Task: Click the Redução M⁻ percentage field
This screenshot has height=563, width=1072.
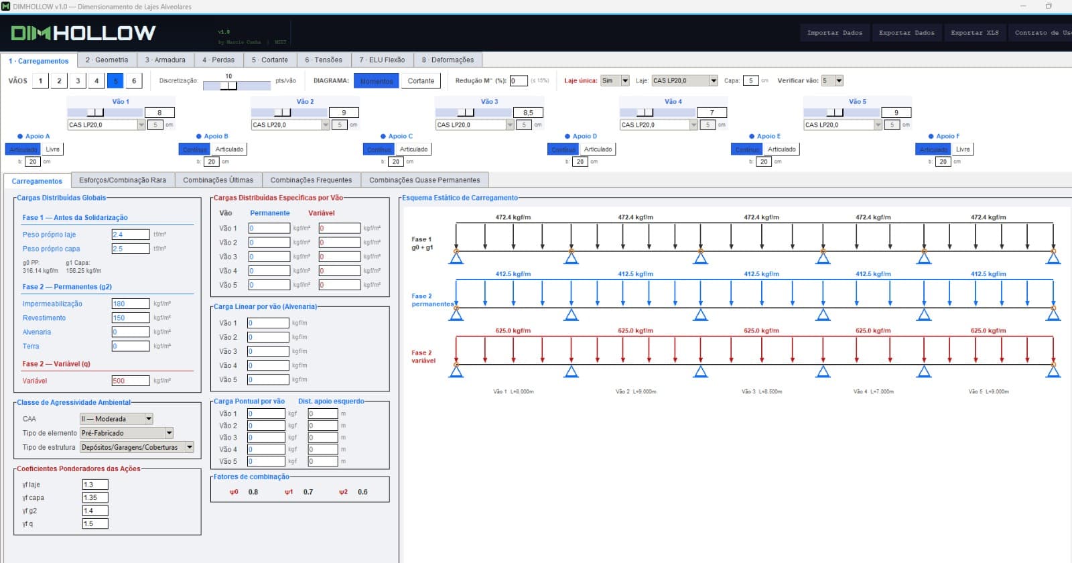Action: (x=519, y=80)
